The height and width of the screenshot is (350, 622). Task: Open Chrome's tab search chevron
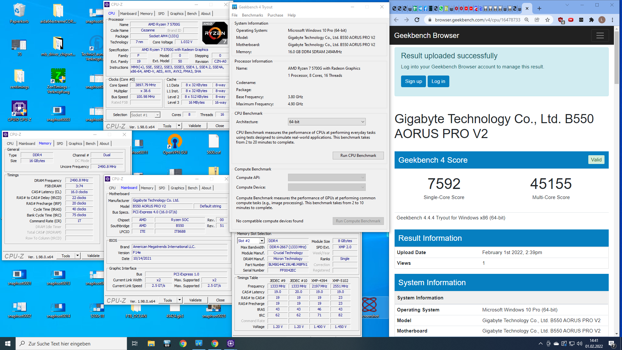click(567, 5)
